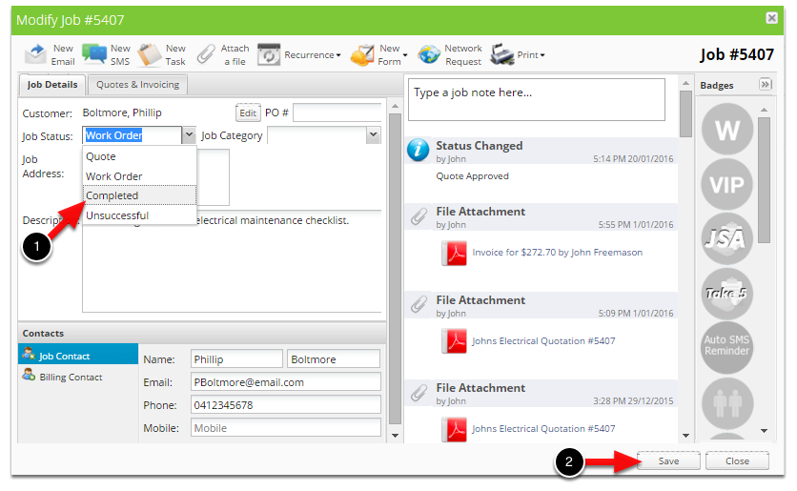This screenshot has width=797, height=491.
Task: Open the 3:28 PM Quotation PDF icon
Action: click(x=455, y=429)
